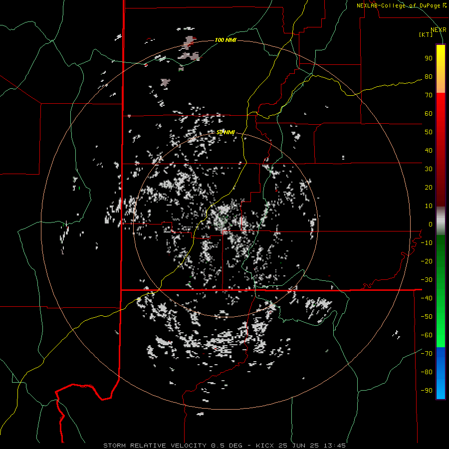The height and width of the screenshot is (449, 449).
Task: Click the Storm Relative Velocity caption at the bottom
Action: click(225, 446)
